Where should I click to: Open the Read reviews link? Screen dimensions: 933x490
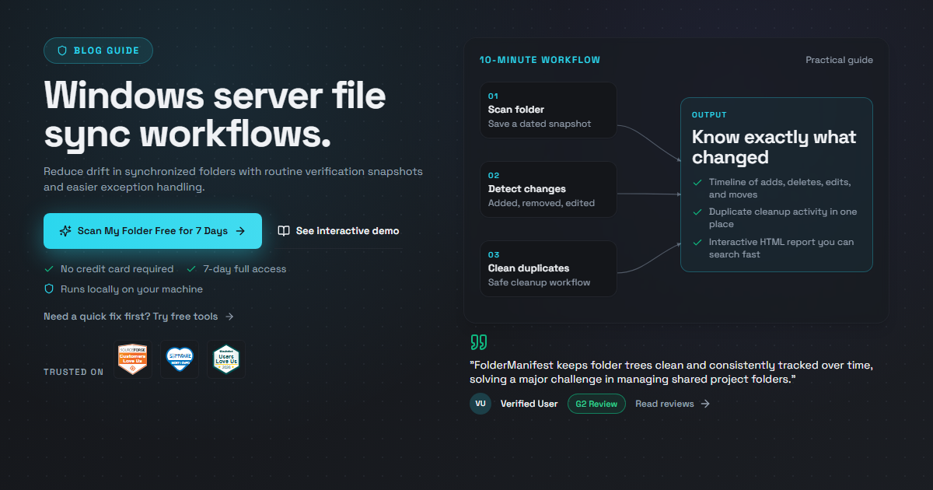[673, 404]
